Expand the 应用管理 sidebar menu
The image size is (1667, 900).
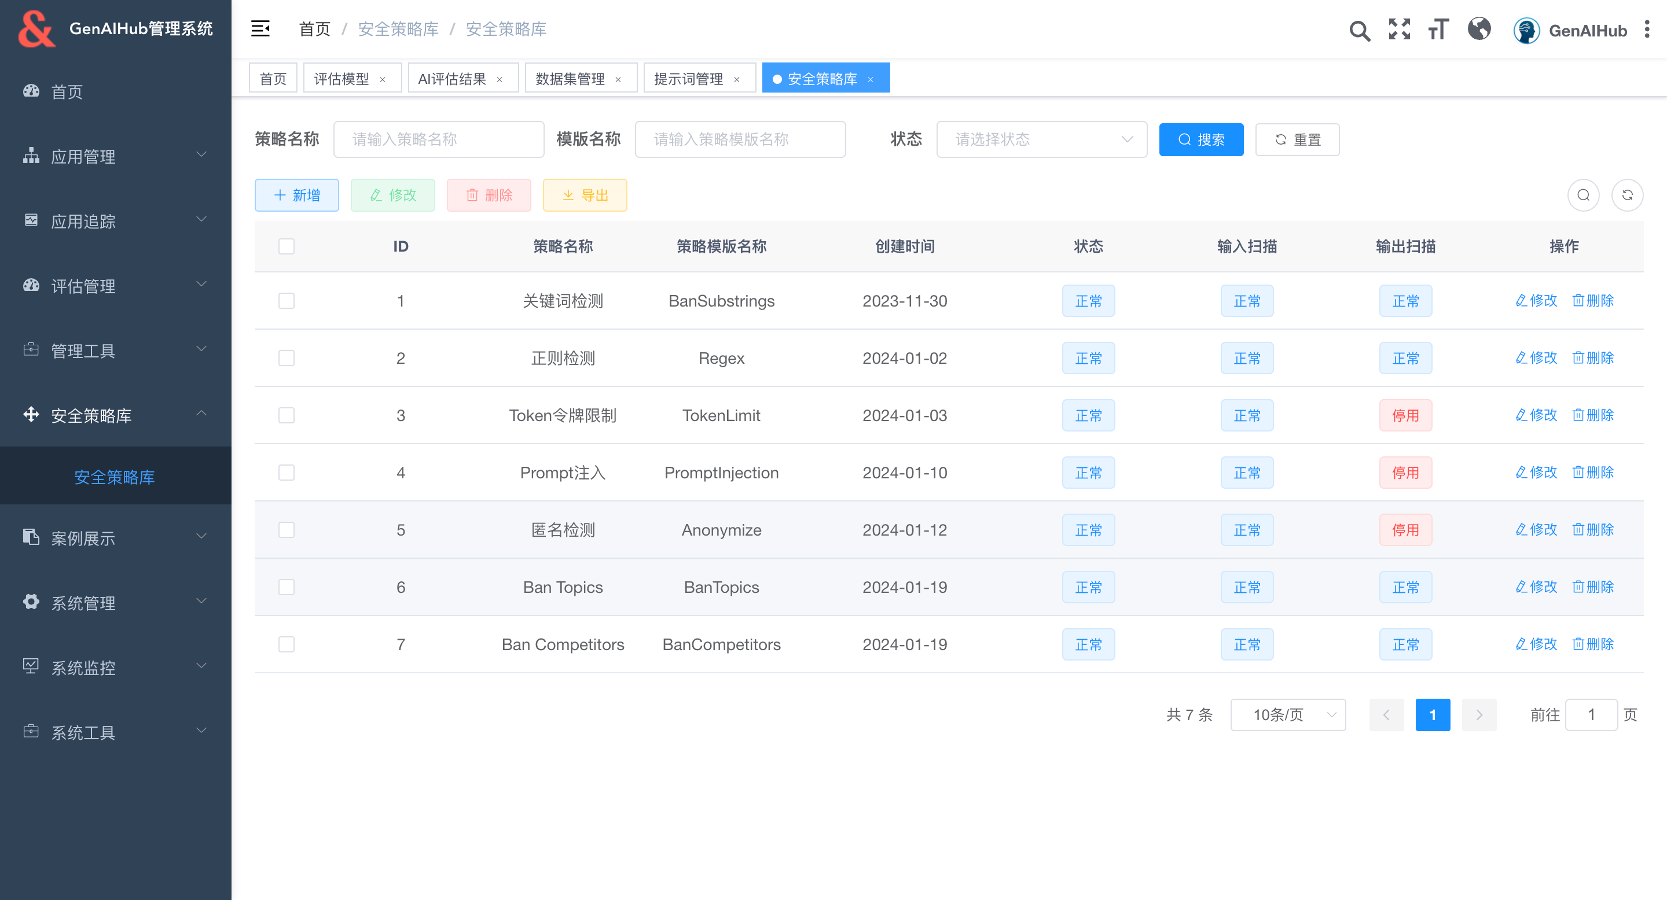pos(115,156)
